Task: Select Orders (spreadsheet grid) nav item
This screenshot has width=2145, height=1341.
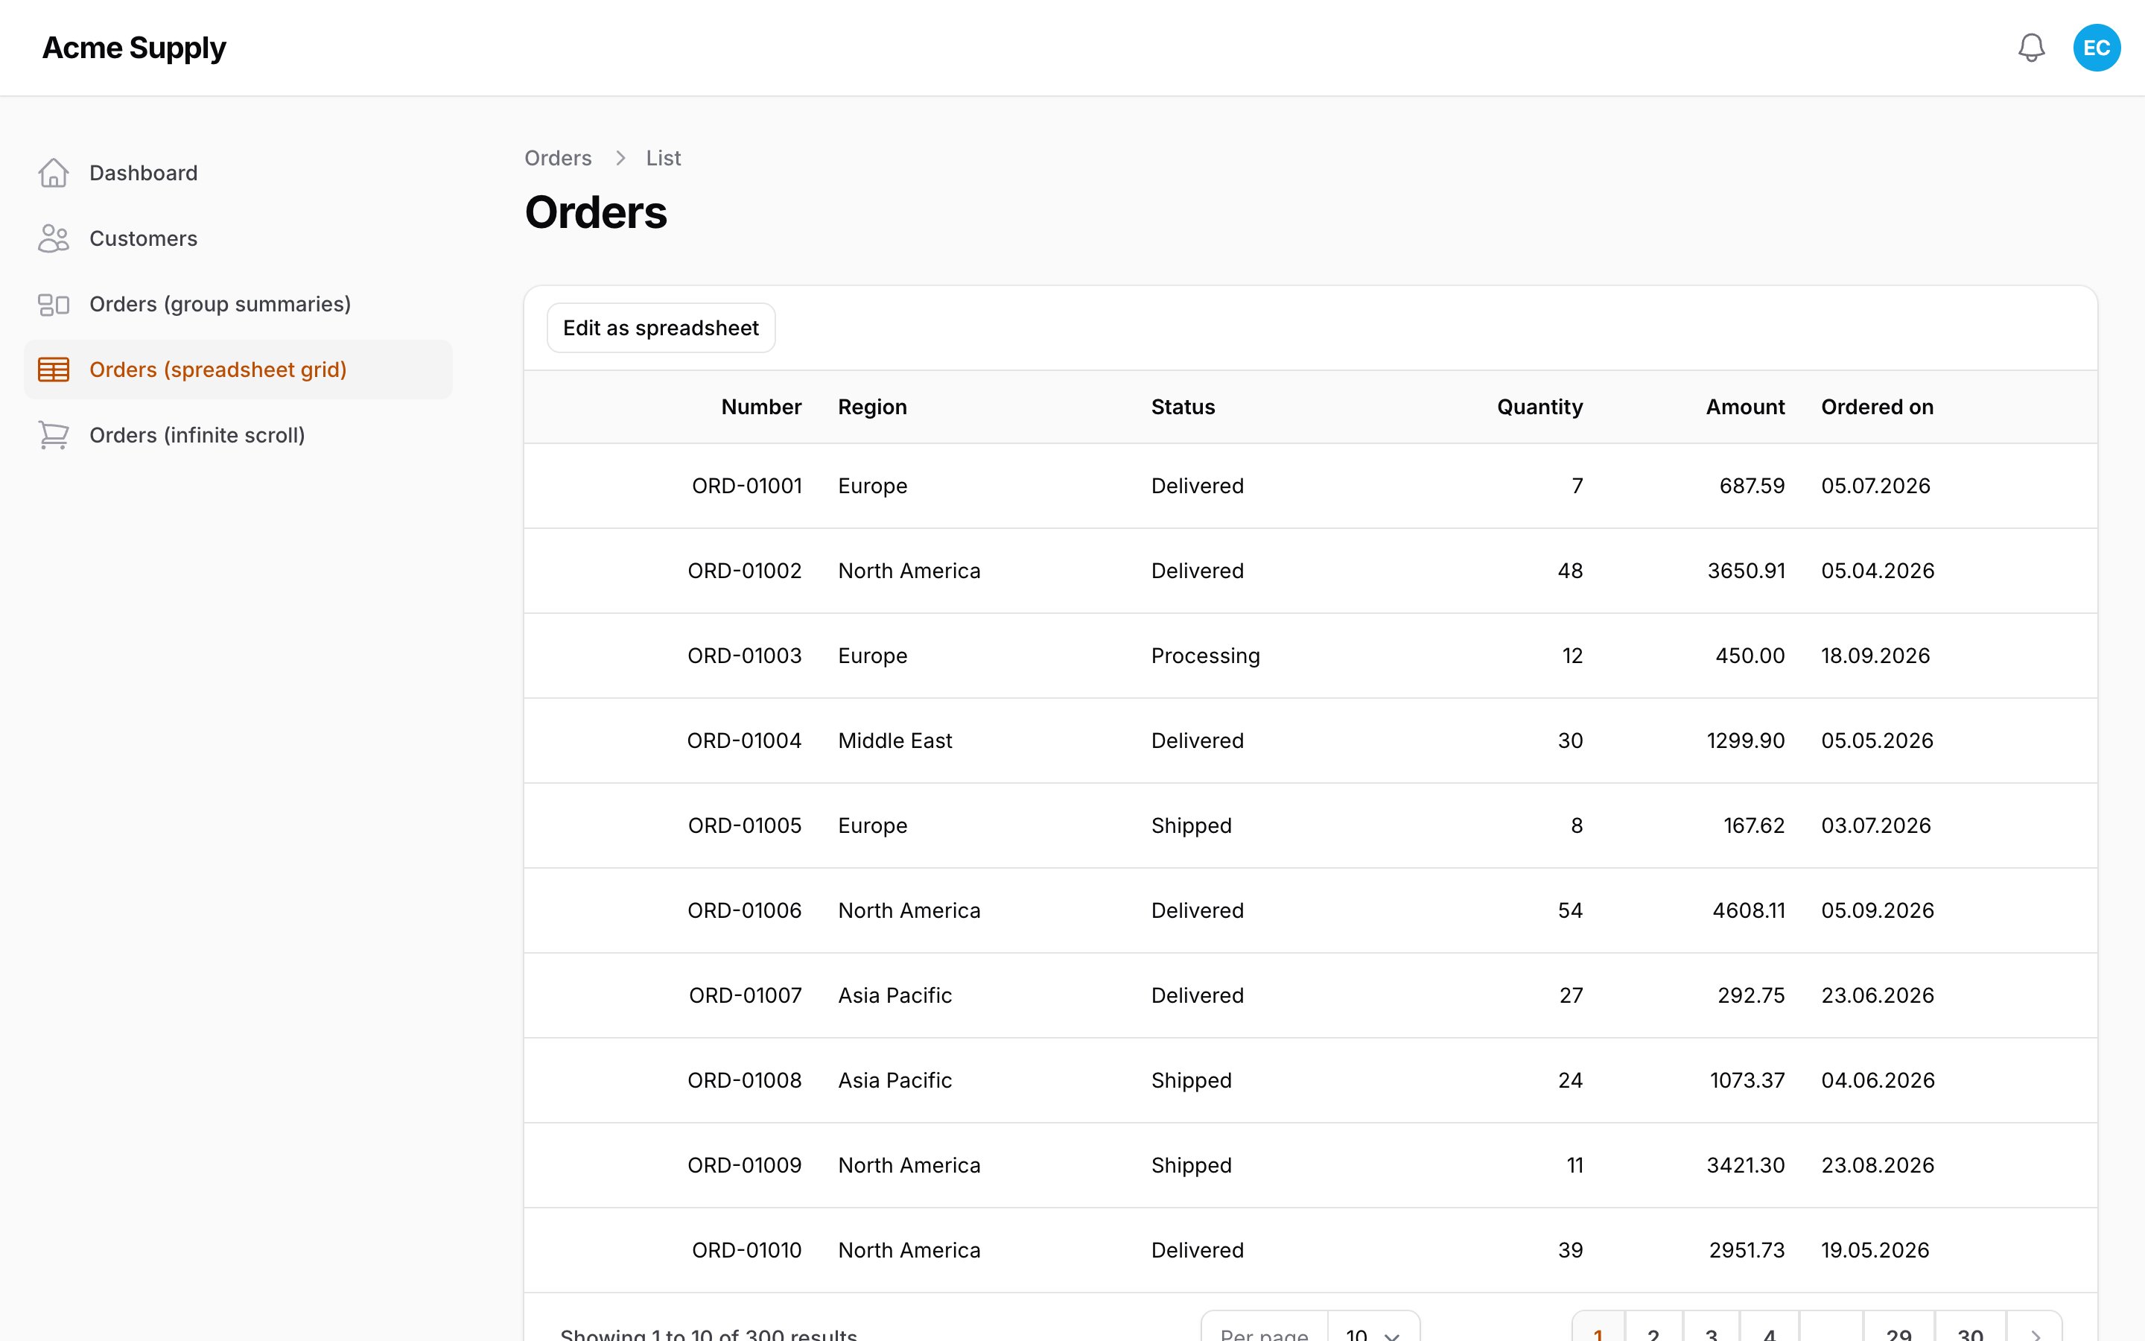Action: tap(238, 370)
